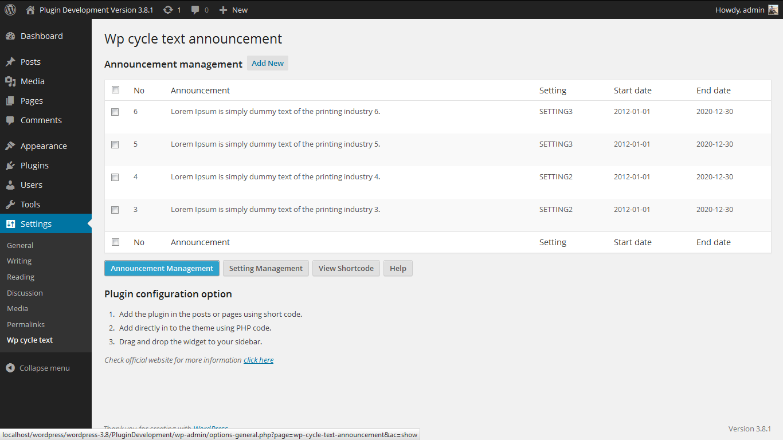Click the updates refresh icon

tap(168, 10)
